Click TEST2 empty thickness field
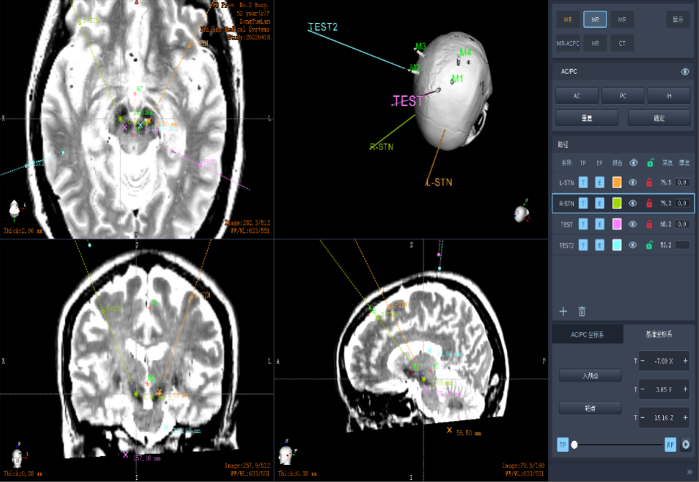This screenshot has height=482, width=699. pyautogui.click(x=682, y=245)
